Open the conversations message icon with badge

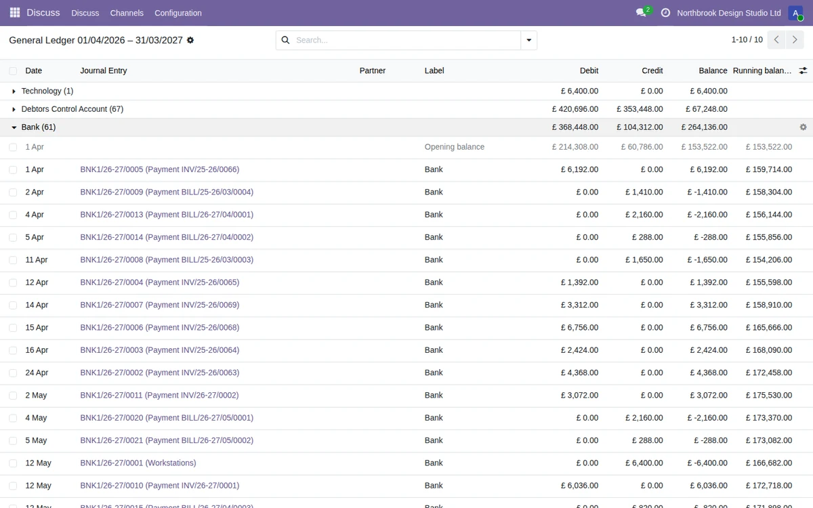pos(641,13)
